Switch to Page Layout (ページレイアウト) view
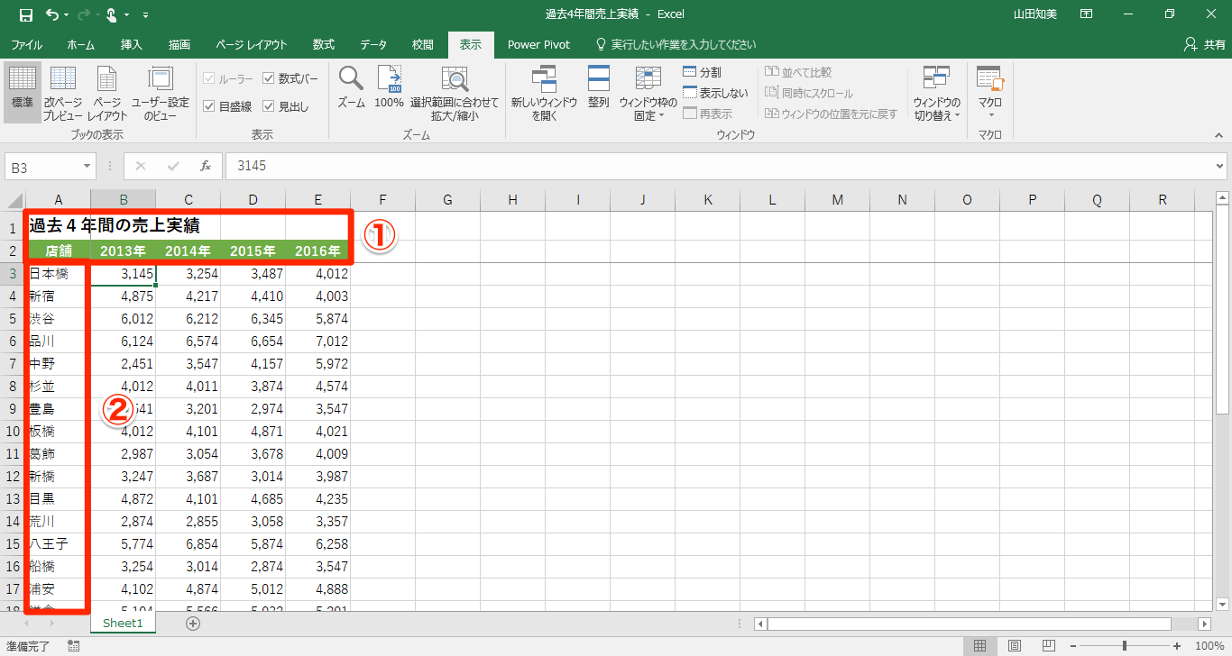This screenshot has width=1232, height=656. tap(107, 94)
